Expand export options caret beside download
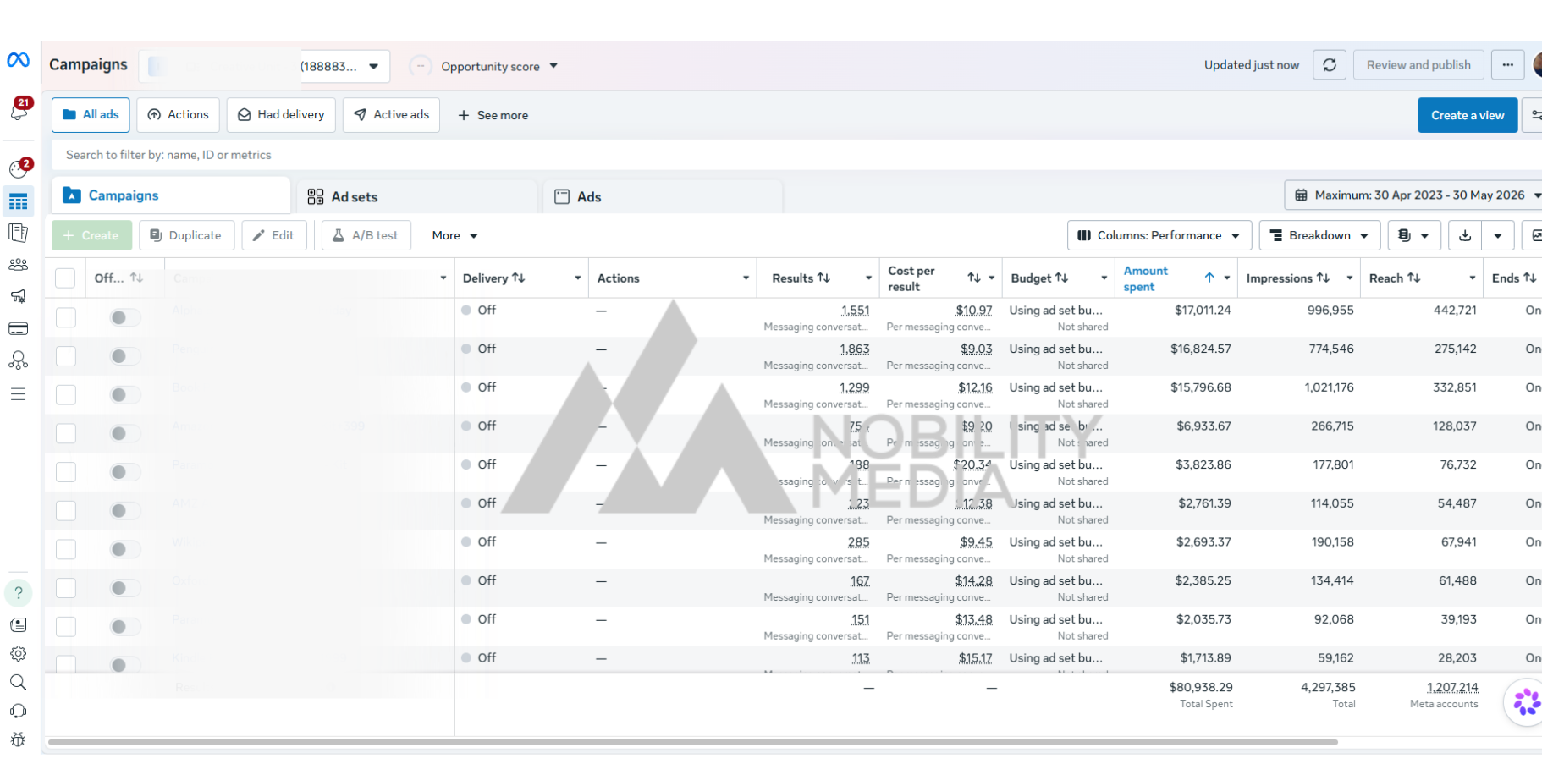1542x764 pixels. point(1498,236)
